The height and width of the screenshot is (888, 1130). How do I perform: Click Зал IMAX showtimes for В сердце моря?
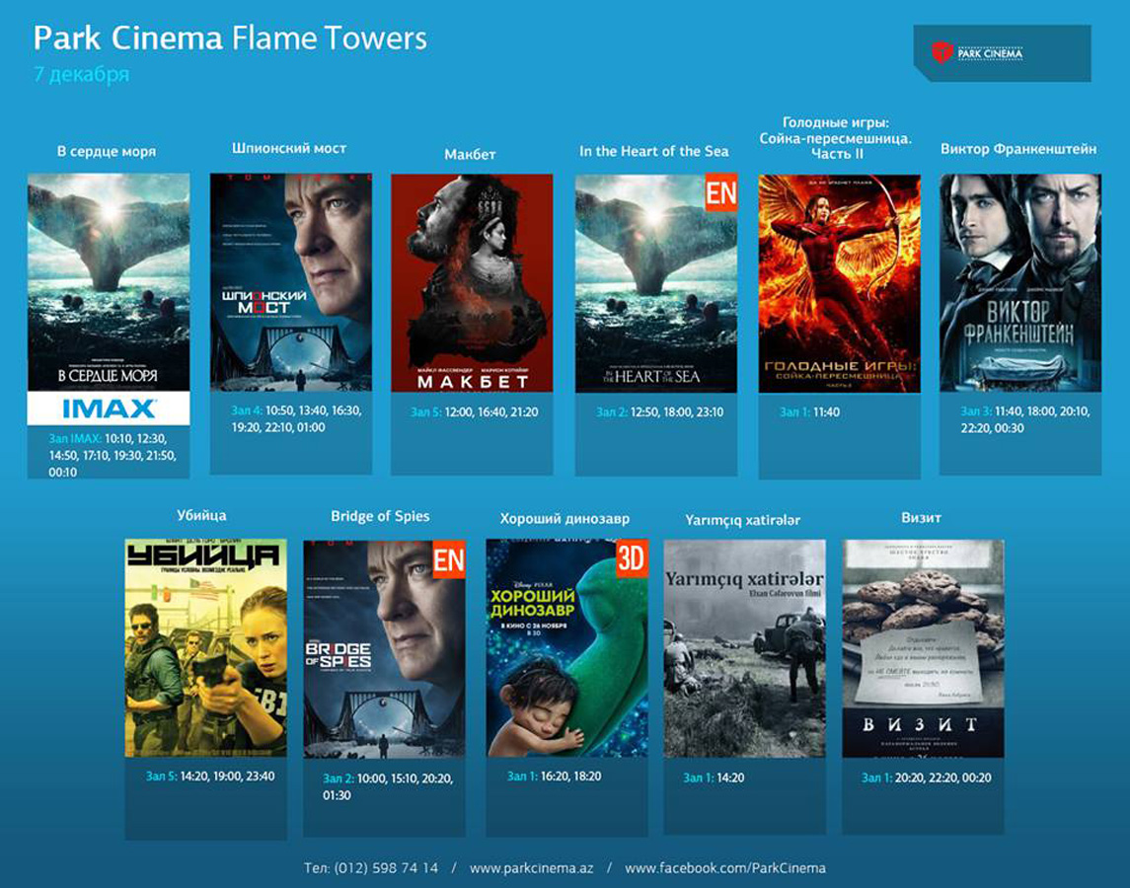(x=113, y=455)
